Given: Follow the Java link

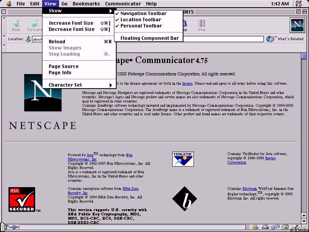Looking at the screenshot, I should 90,155.
